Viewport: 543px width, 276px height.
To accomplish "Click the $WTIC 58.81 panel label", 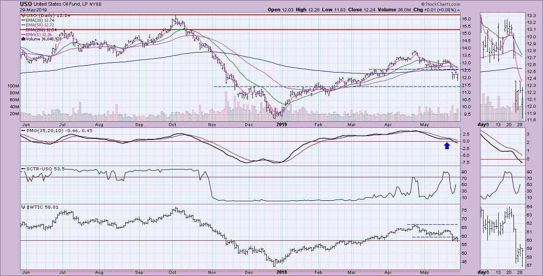I will [x=40, y=207].
